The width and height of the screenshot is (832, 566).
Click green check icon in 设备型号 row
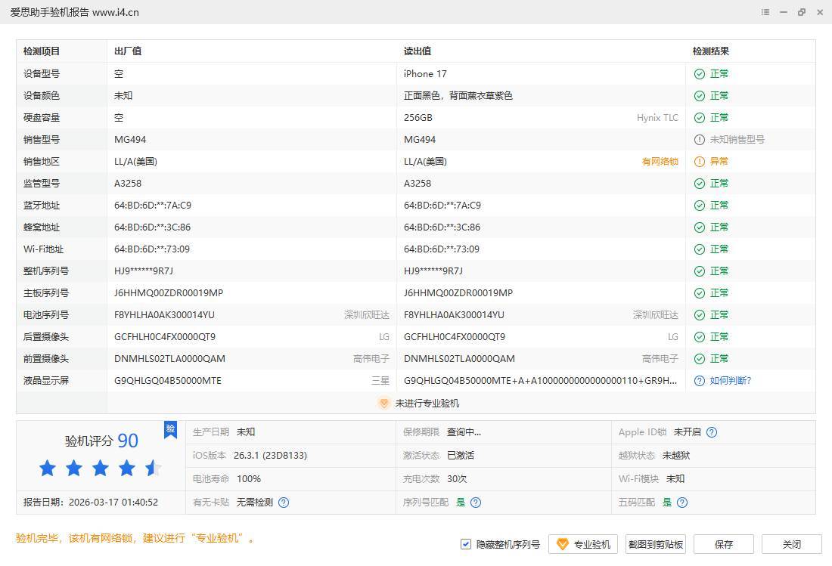coord(700,74)
